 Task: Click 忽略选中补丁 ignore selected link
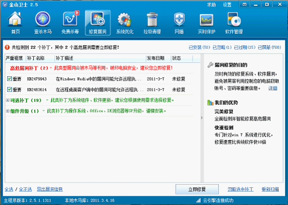point(241,189)
